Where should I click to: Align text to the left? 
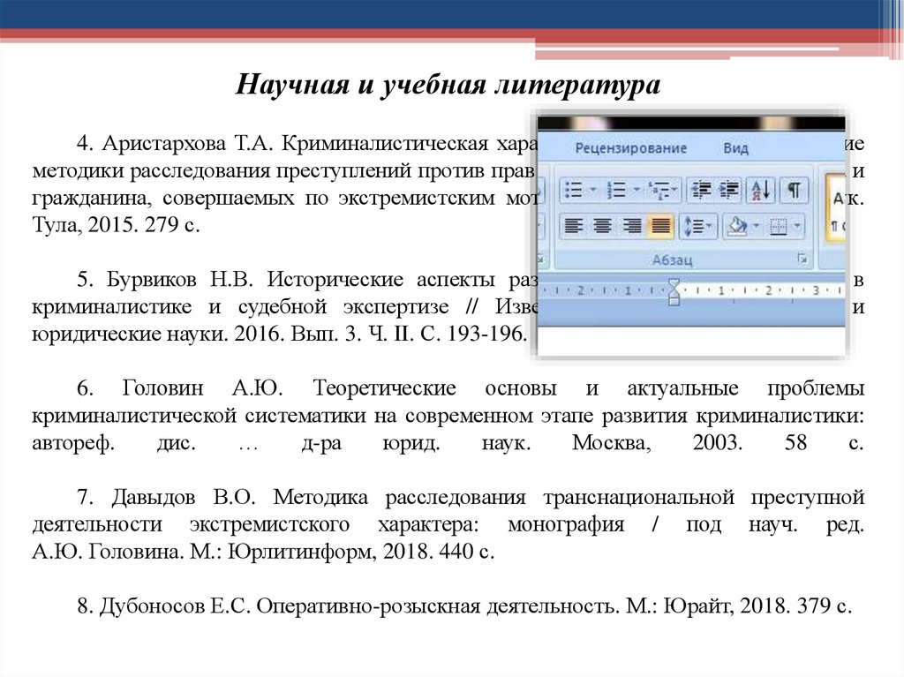pyautogui.click(x=572, y=225)
